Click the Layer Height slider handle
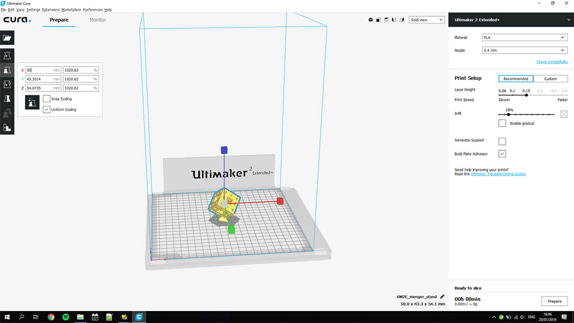The image size is (574, 323). [526, 95]
